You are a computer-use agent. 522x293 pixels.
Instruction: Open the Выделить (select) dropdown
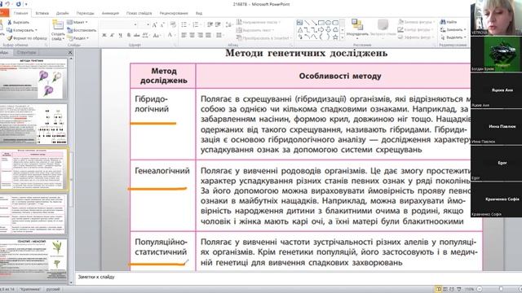click(x=453, y=38)
